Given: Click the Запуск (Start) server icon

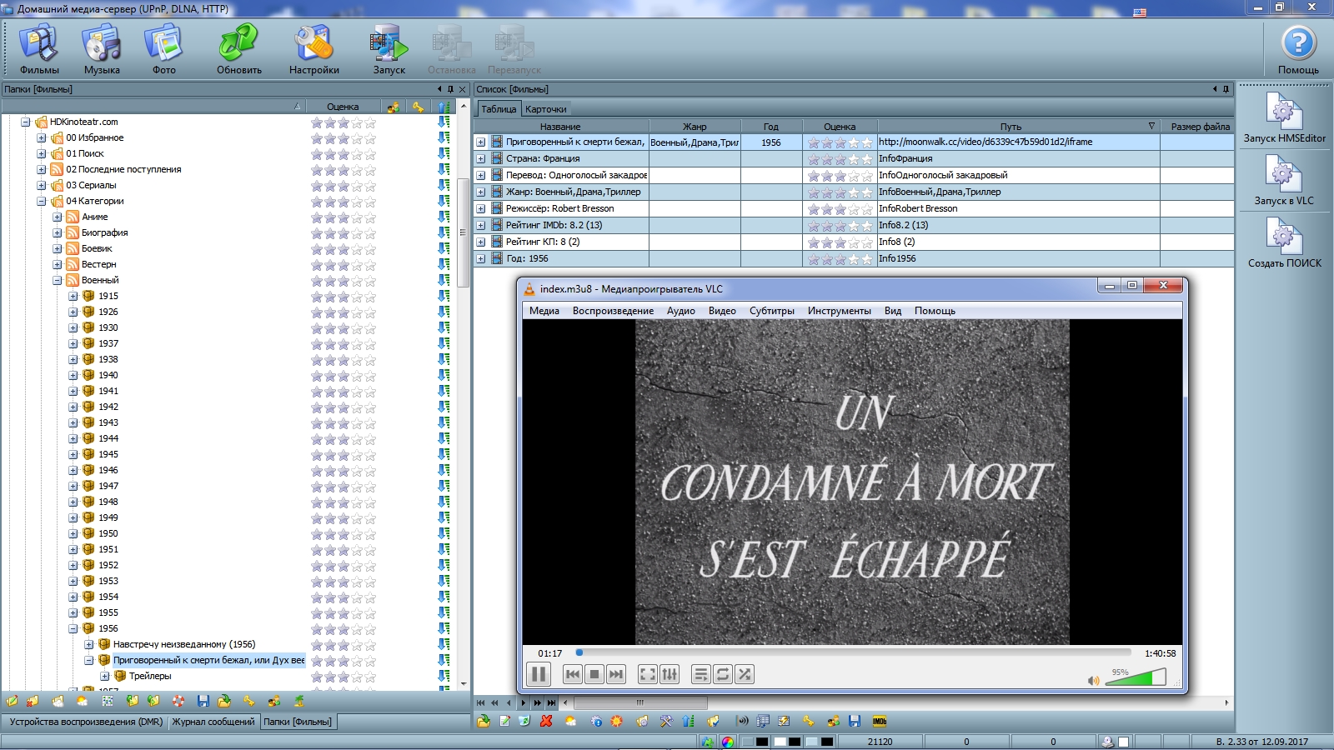Looking at the screenshot, I should pos(389,48).
